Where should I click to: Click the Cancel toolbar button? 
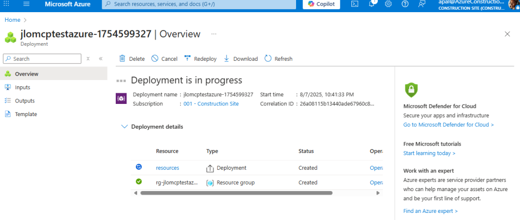(x=164, y=59)
